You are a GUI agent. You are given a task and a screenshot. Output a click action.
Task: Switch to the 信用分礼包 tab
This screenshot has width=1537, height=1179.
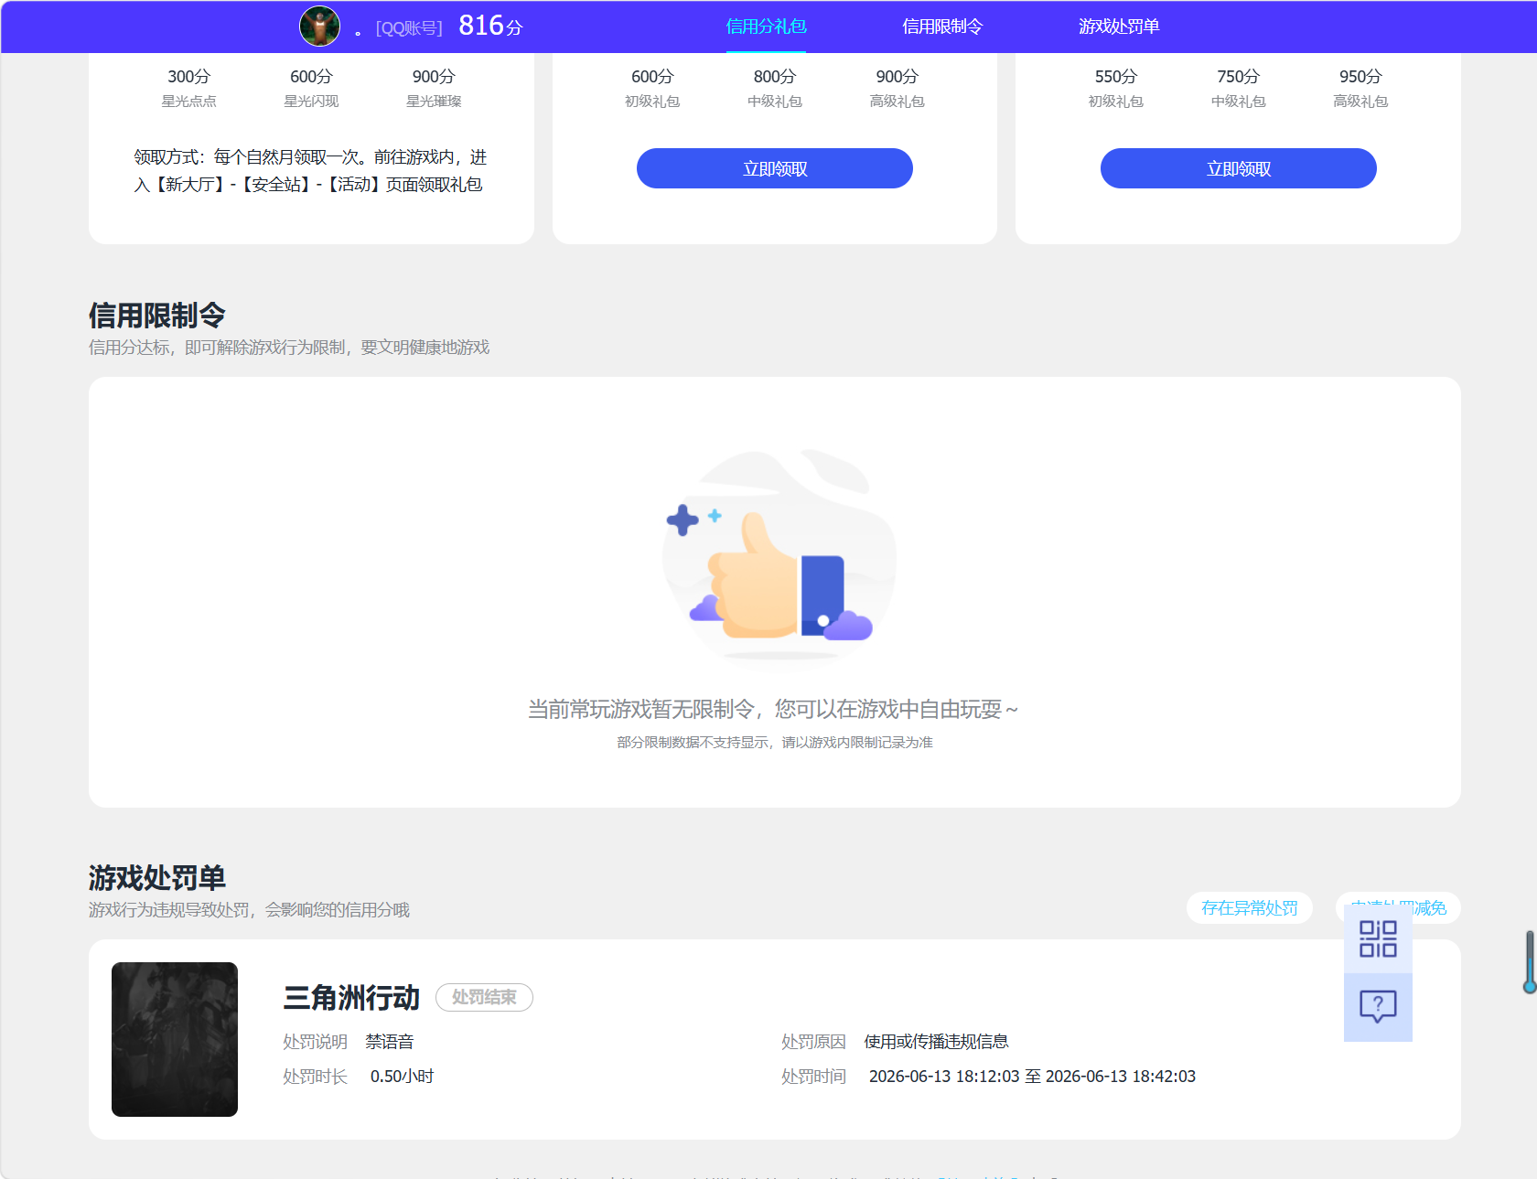(x=766, y=27)
